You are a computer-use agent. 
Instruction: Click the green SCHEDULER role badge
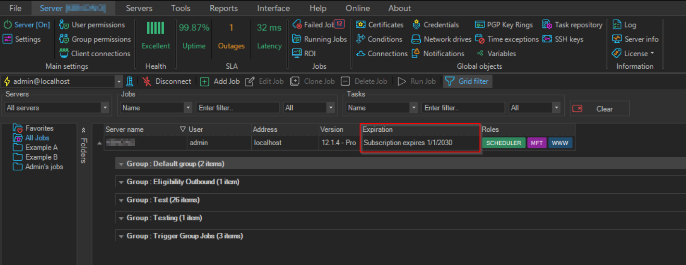[504, 143]
